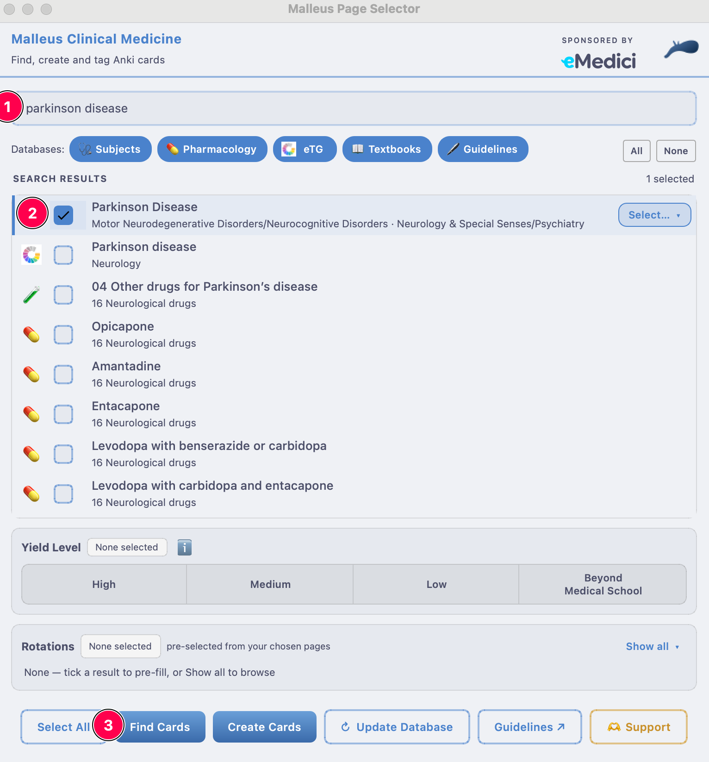Viewport: 709px width, 762px height.
Task: Click the Yield Level None selected badge
Action: point(127,547)
